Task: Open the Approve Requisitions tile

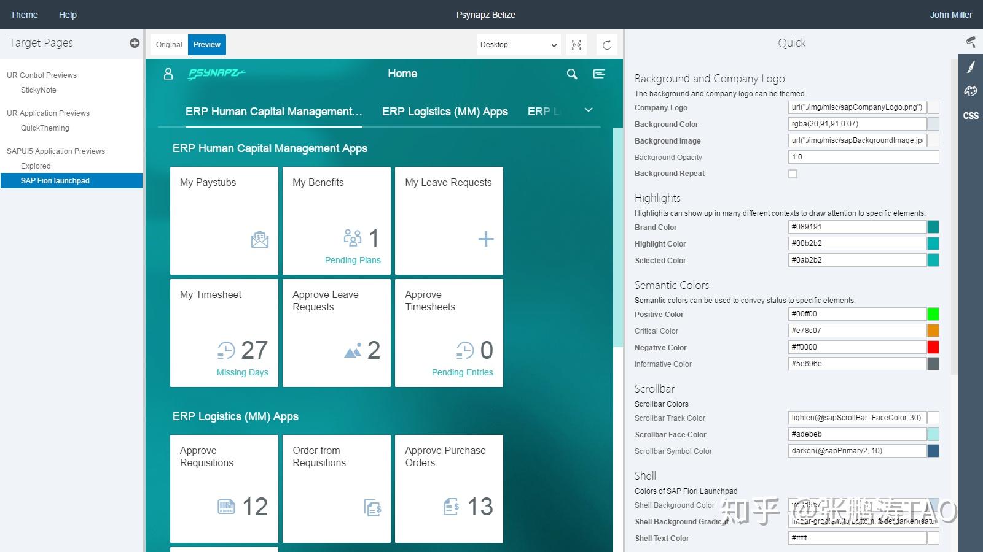Action: [x=224, y=489]
